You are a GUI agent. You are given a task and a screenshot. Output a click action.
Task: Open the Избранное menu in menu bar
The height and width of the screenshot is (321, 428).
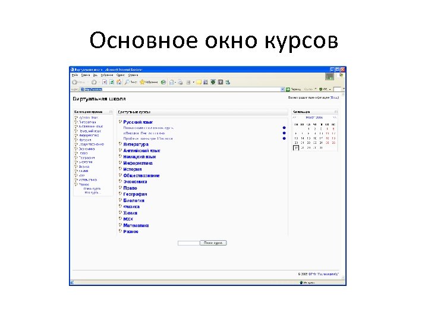click(x=107, y=75)
